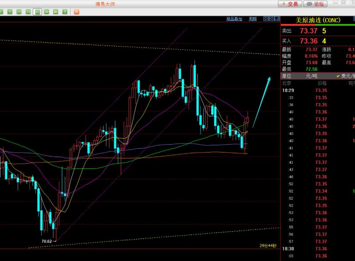Click the right-arrow chart layout toggle
Screen dimensions: 355x261
coord(271,19)
